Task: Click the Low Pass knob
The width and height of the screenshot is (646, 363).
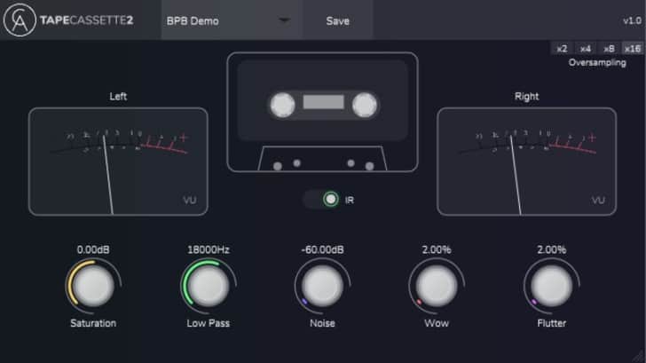Action: [208, 286]
